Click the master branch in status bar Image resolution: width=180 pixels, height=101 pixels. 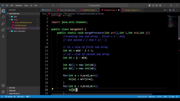(9, 97)
